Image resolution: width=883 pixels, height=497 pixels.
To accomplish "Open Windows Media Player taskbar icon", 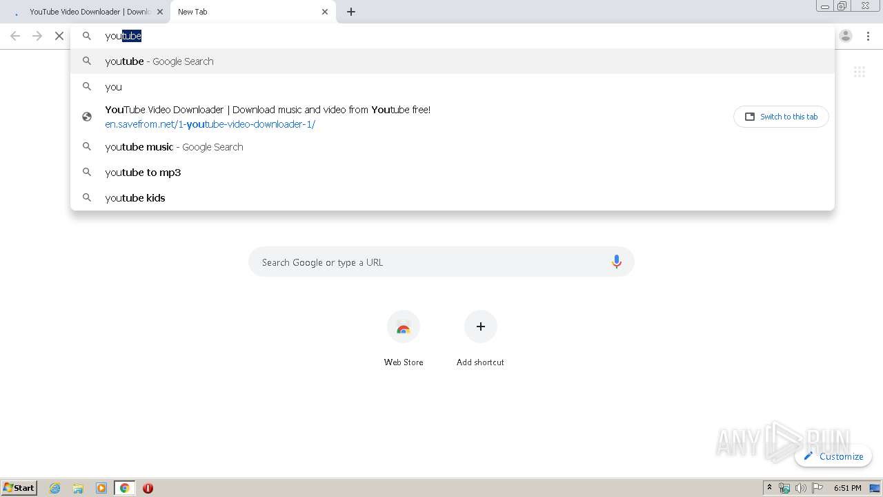I will click(x=101, y=488).
